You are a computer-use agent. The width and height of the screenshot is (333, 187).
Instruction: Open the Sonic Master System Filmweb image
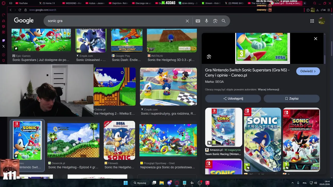click(x=119, y=140)
